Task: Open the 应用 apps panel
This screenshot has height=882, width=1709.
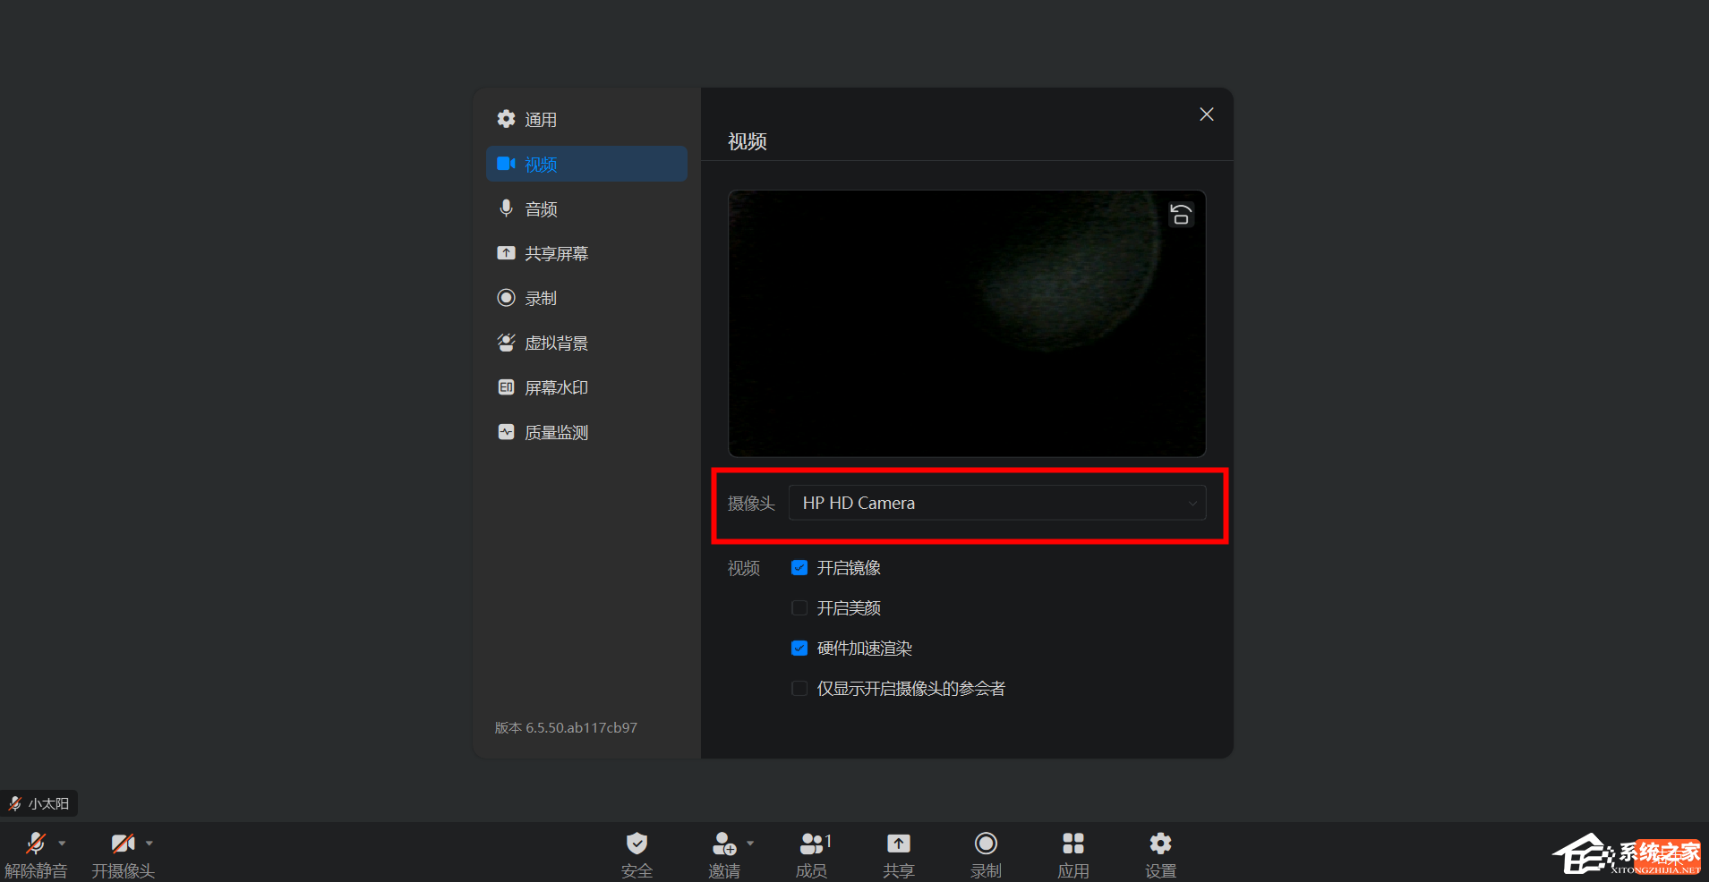Action: [1072, 852]
